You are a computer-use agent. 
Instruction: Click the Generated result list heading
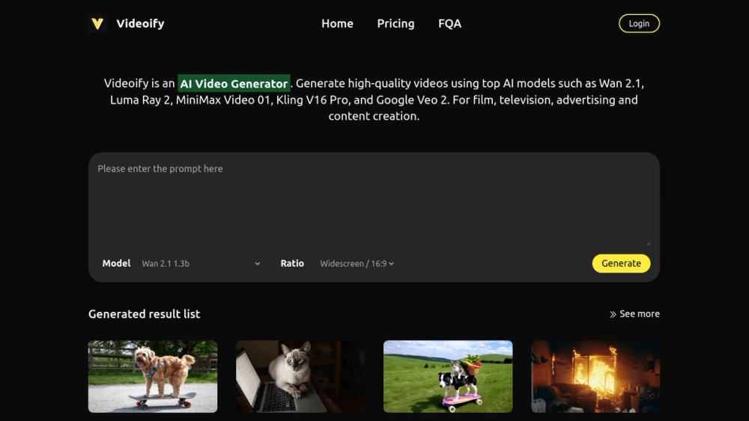click(x=145, y=314)
